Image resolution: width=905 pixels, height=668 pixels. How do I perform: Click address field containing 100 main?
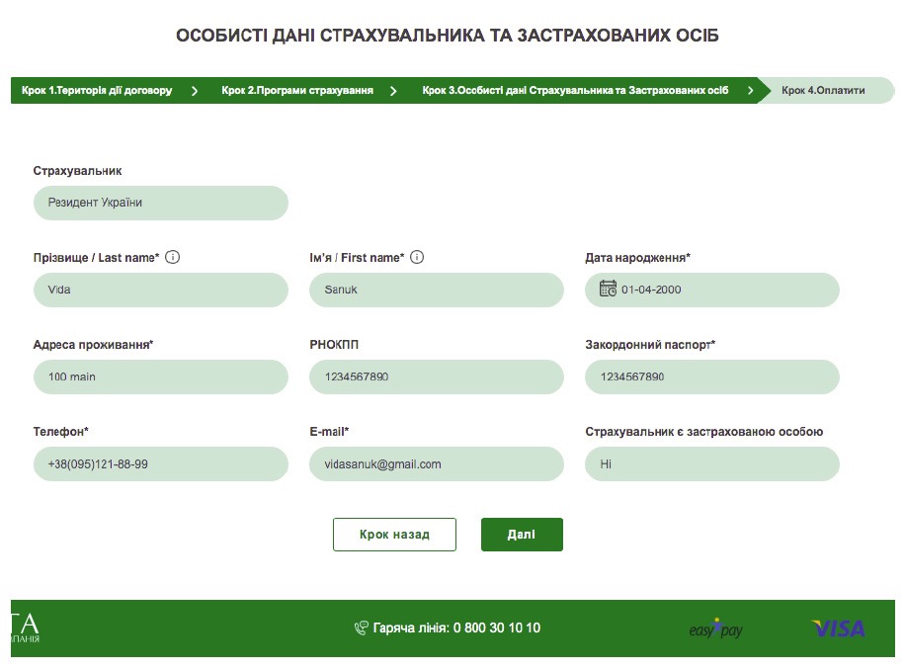160,377
